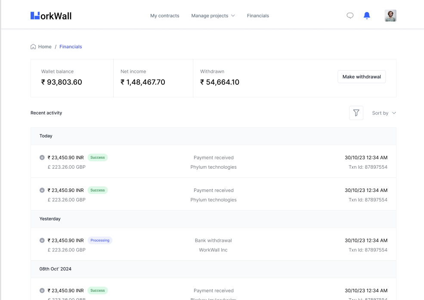
Task: Click the Financials breadcrumb link
Action: [71, 46]
